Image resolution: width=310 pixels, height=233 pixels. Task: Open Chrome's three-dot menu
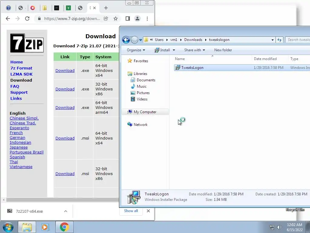[147, 19]
